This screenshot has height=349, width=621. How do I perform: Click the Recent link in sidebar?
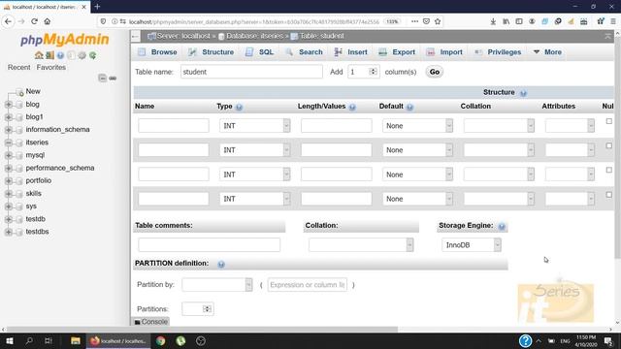pyautogui.click(x=19, y=67)
